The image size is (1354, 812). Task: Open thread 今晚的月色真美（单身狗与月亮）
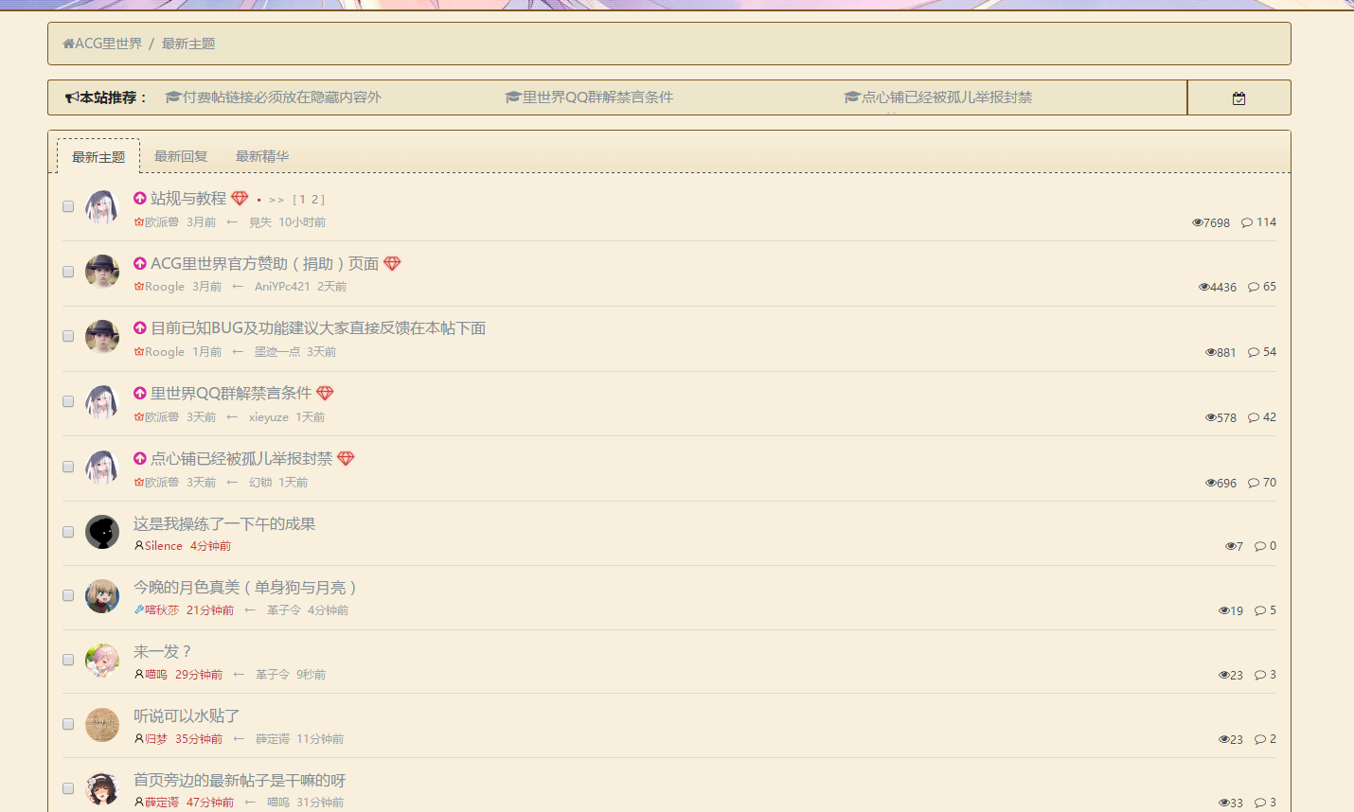245,588
